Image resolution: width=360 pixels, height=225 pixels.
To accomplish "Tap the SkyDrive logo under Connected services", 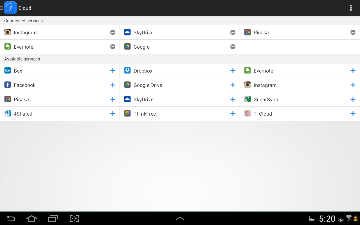I will (x=127, y=32).
